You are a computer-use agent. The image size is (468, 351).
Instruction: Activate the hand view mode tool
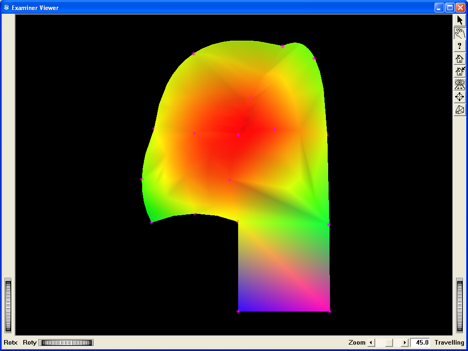459,33
